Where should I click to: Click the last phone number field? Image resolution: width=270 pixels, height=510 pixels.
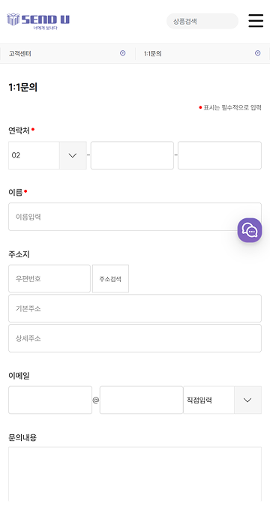pyautogui.click(x=220, y=155)
